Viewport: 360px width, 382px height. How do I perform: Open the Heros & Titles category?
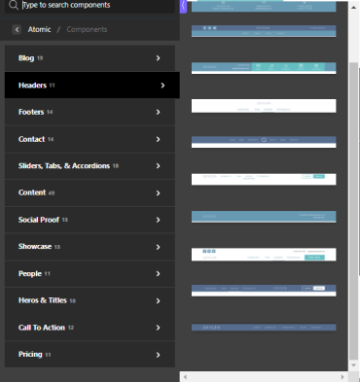(90, 300)
